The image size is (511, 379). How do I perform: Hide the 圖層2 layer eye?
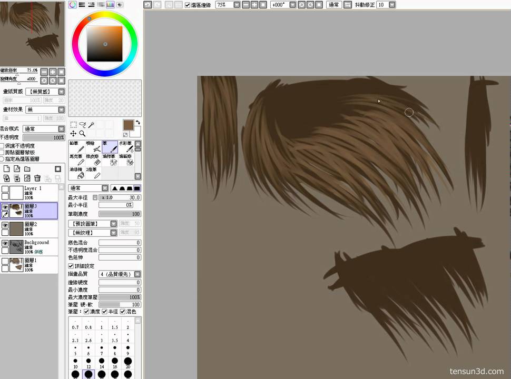[x=5, y=225]
